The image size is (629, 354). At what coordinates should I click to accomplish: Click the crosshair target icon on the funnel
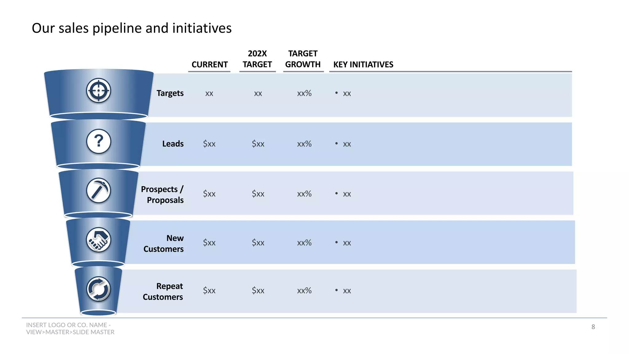pyautogui.click(x=98, y=91)
